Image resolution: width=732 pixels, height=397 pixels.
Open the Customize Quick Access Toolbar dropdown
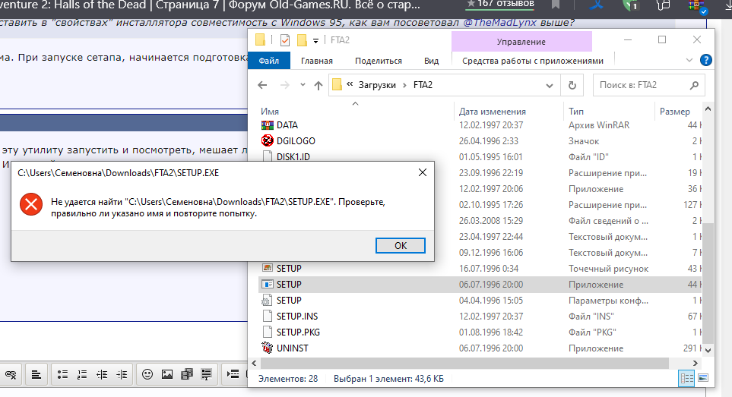coord(315,41)
